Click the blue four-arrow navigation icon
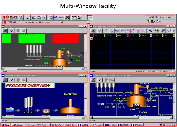This screenshot has height=127, width=177. [56, 17]
